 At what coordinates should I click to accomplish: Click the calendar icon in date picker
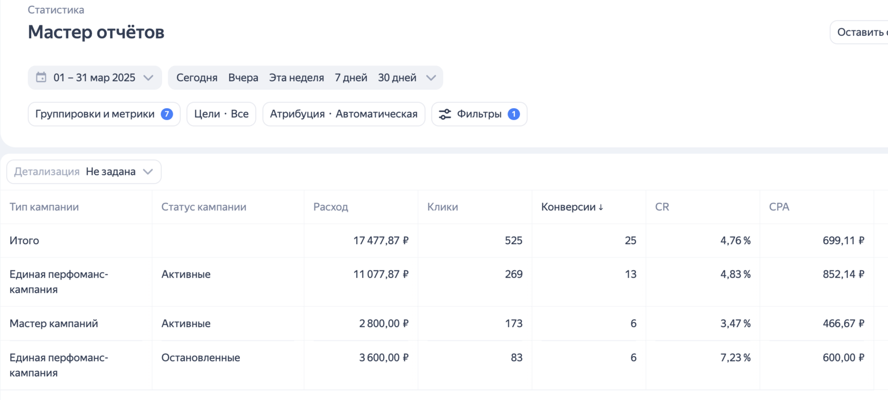41,78
